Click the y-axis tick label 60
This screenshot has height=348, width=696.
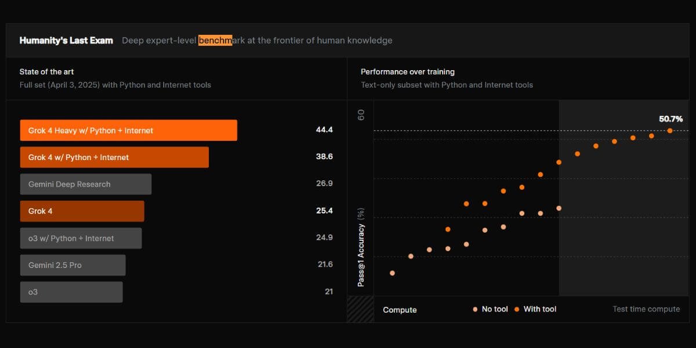click(x=361, y=115)
